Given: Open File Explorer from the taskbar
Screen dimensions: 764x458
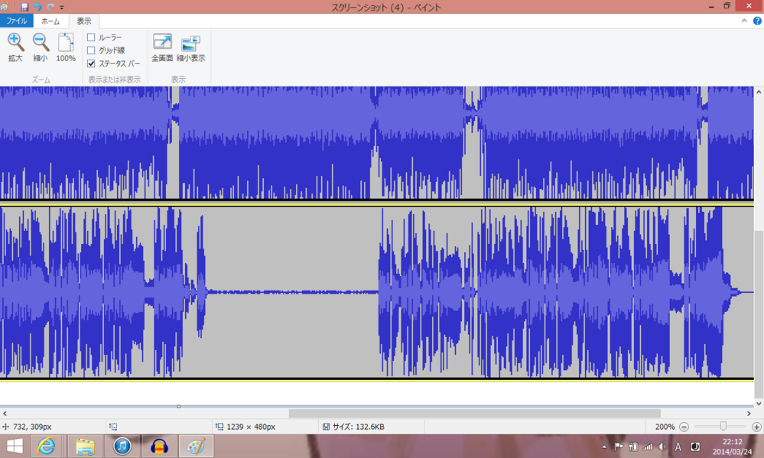Looking at the screenshot, I should (85, 447).
